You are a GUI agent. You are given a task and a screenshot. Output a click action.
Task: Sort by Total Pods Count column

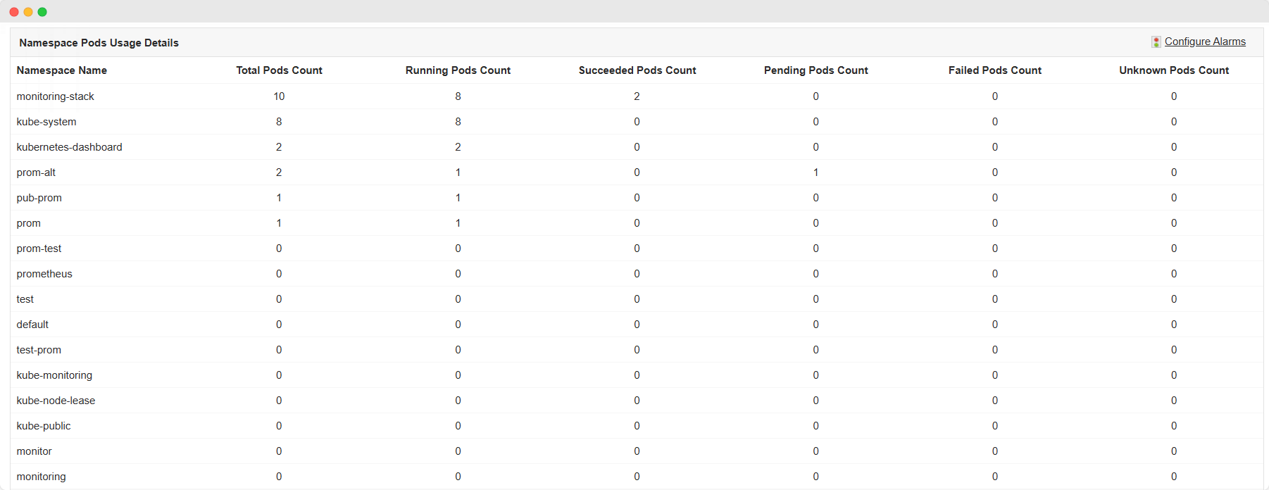tap(279, 70)
